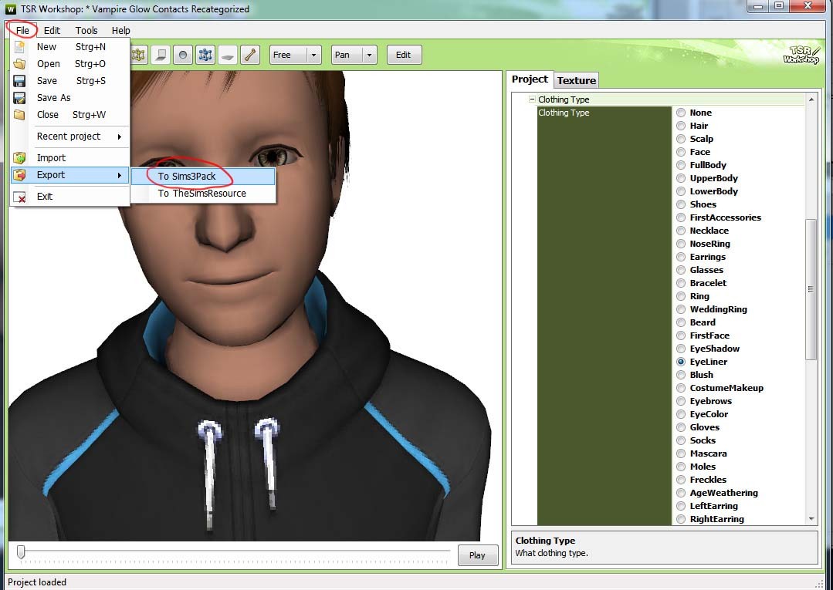Click the grey floor panel toolbar icon

(x=161, y=55)
